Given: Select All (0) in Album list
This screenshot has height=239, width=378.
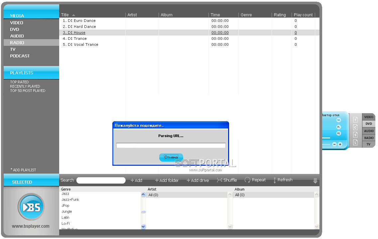Looking at the screenshot, I should pos(274,195).
